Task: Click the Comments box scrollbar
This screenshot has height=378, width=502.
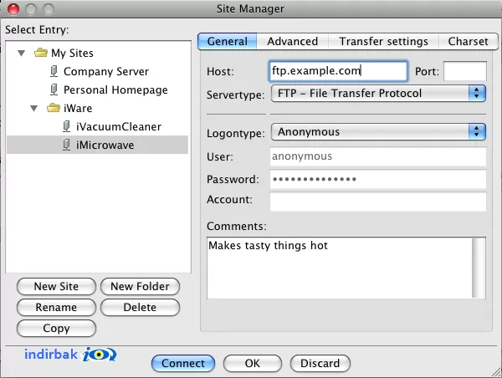Action: click(x=479, y=268)
